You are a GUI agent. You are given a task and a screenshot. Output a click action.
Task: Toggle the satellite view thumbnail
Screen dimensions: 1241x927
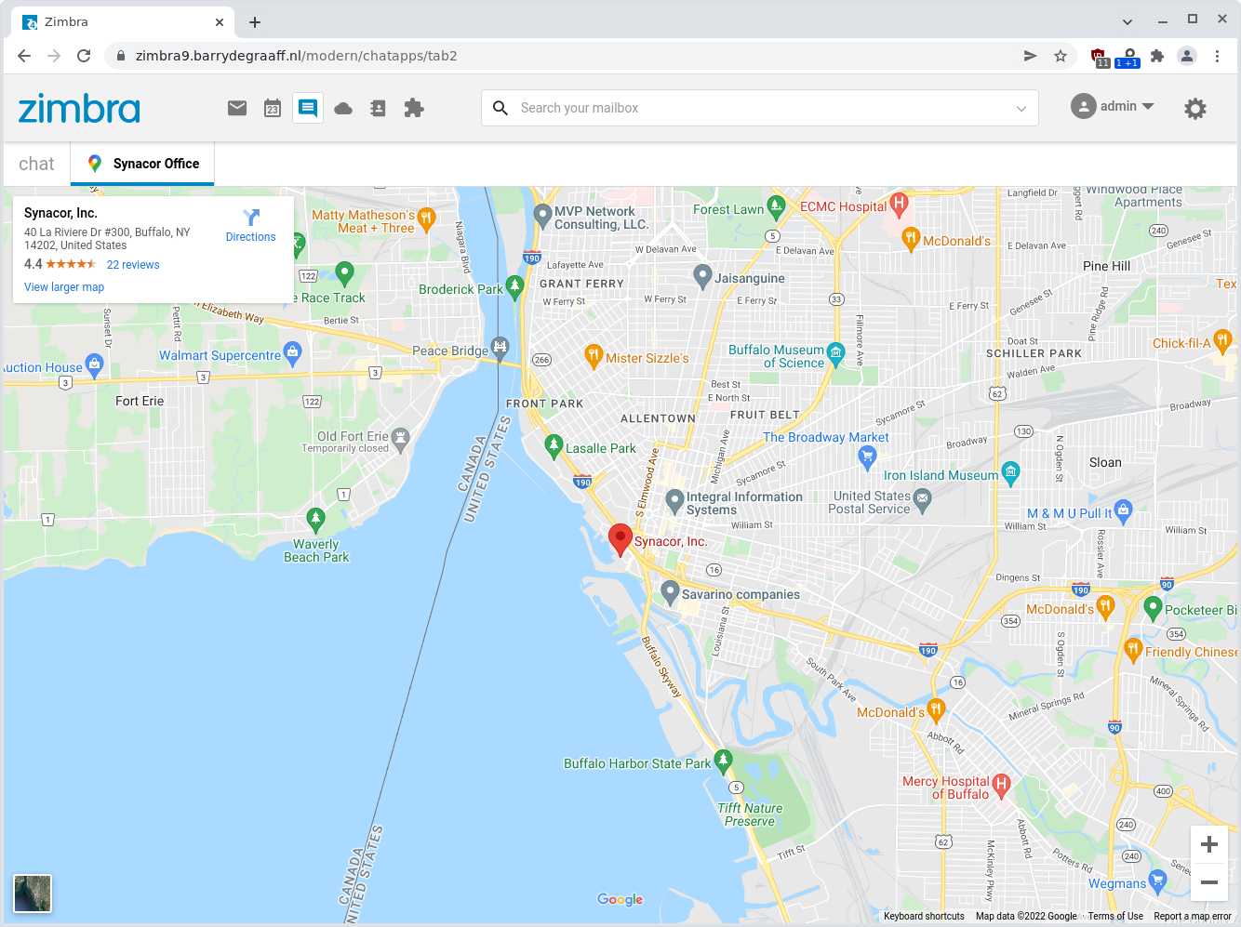pos(33,894)
